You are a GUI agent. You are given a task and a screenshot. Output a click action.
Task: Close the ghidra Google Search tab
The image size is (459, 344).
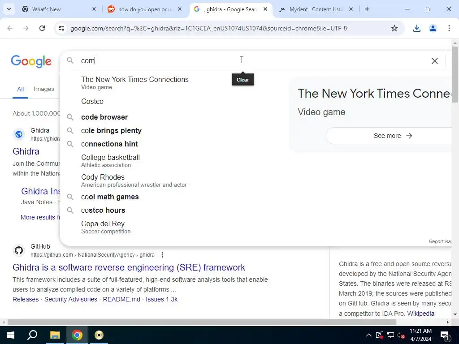(x=265, y=9)
